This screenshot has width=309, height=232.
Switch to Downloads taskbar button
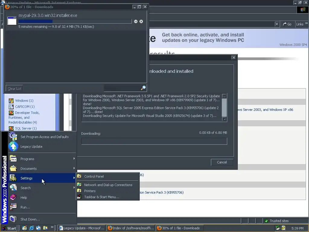tap(180, 228)
